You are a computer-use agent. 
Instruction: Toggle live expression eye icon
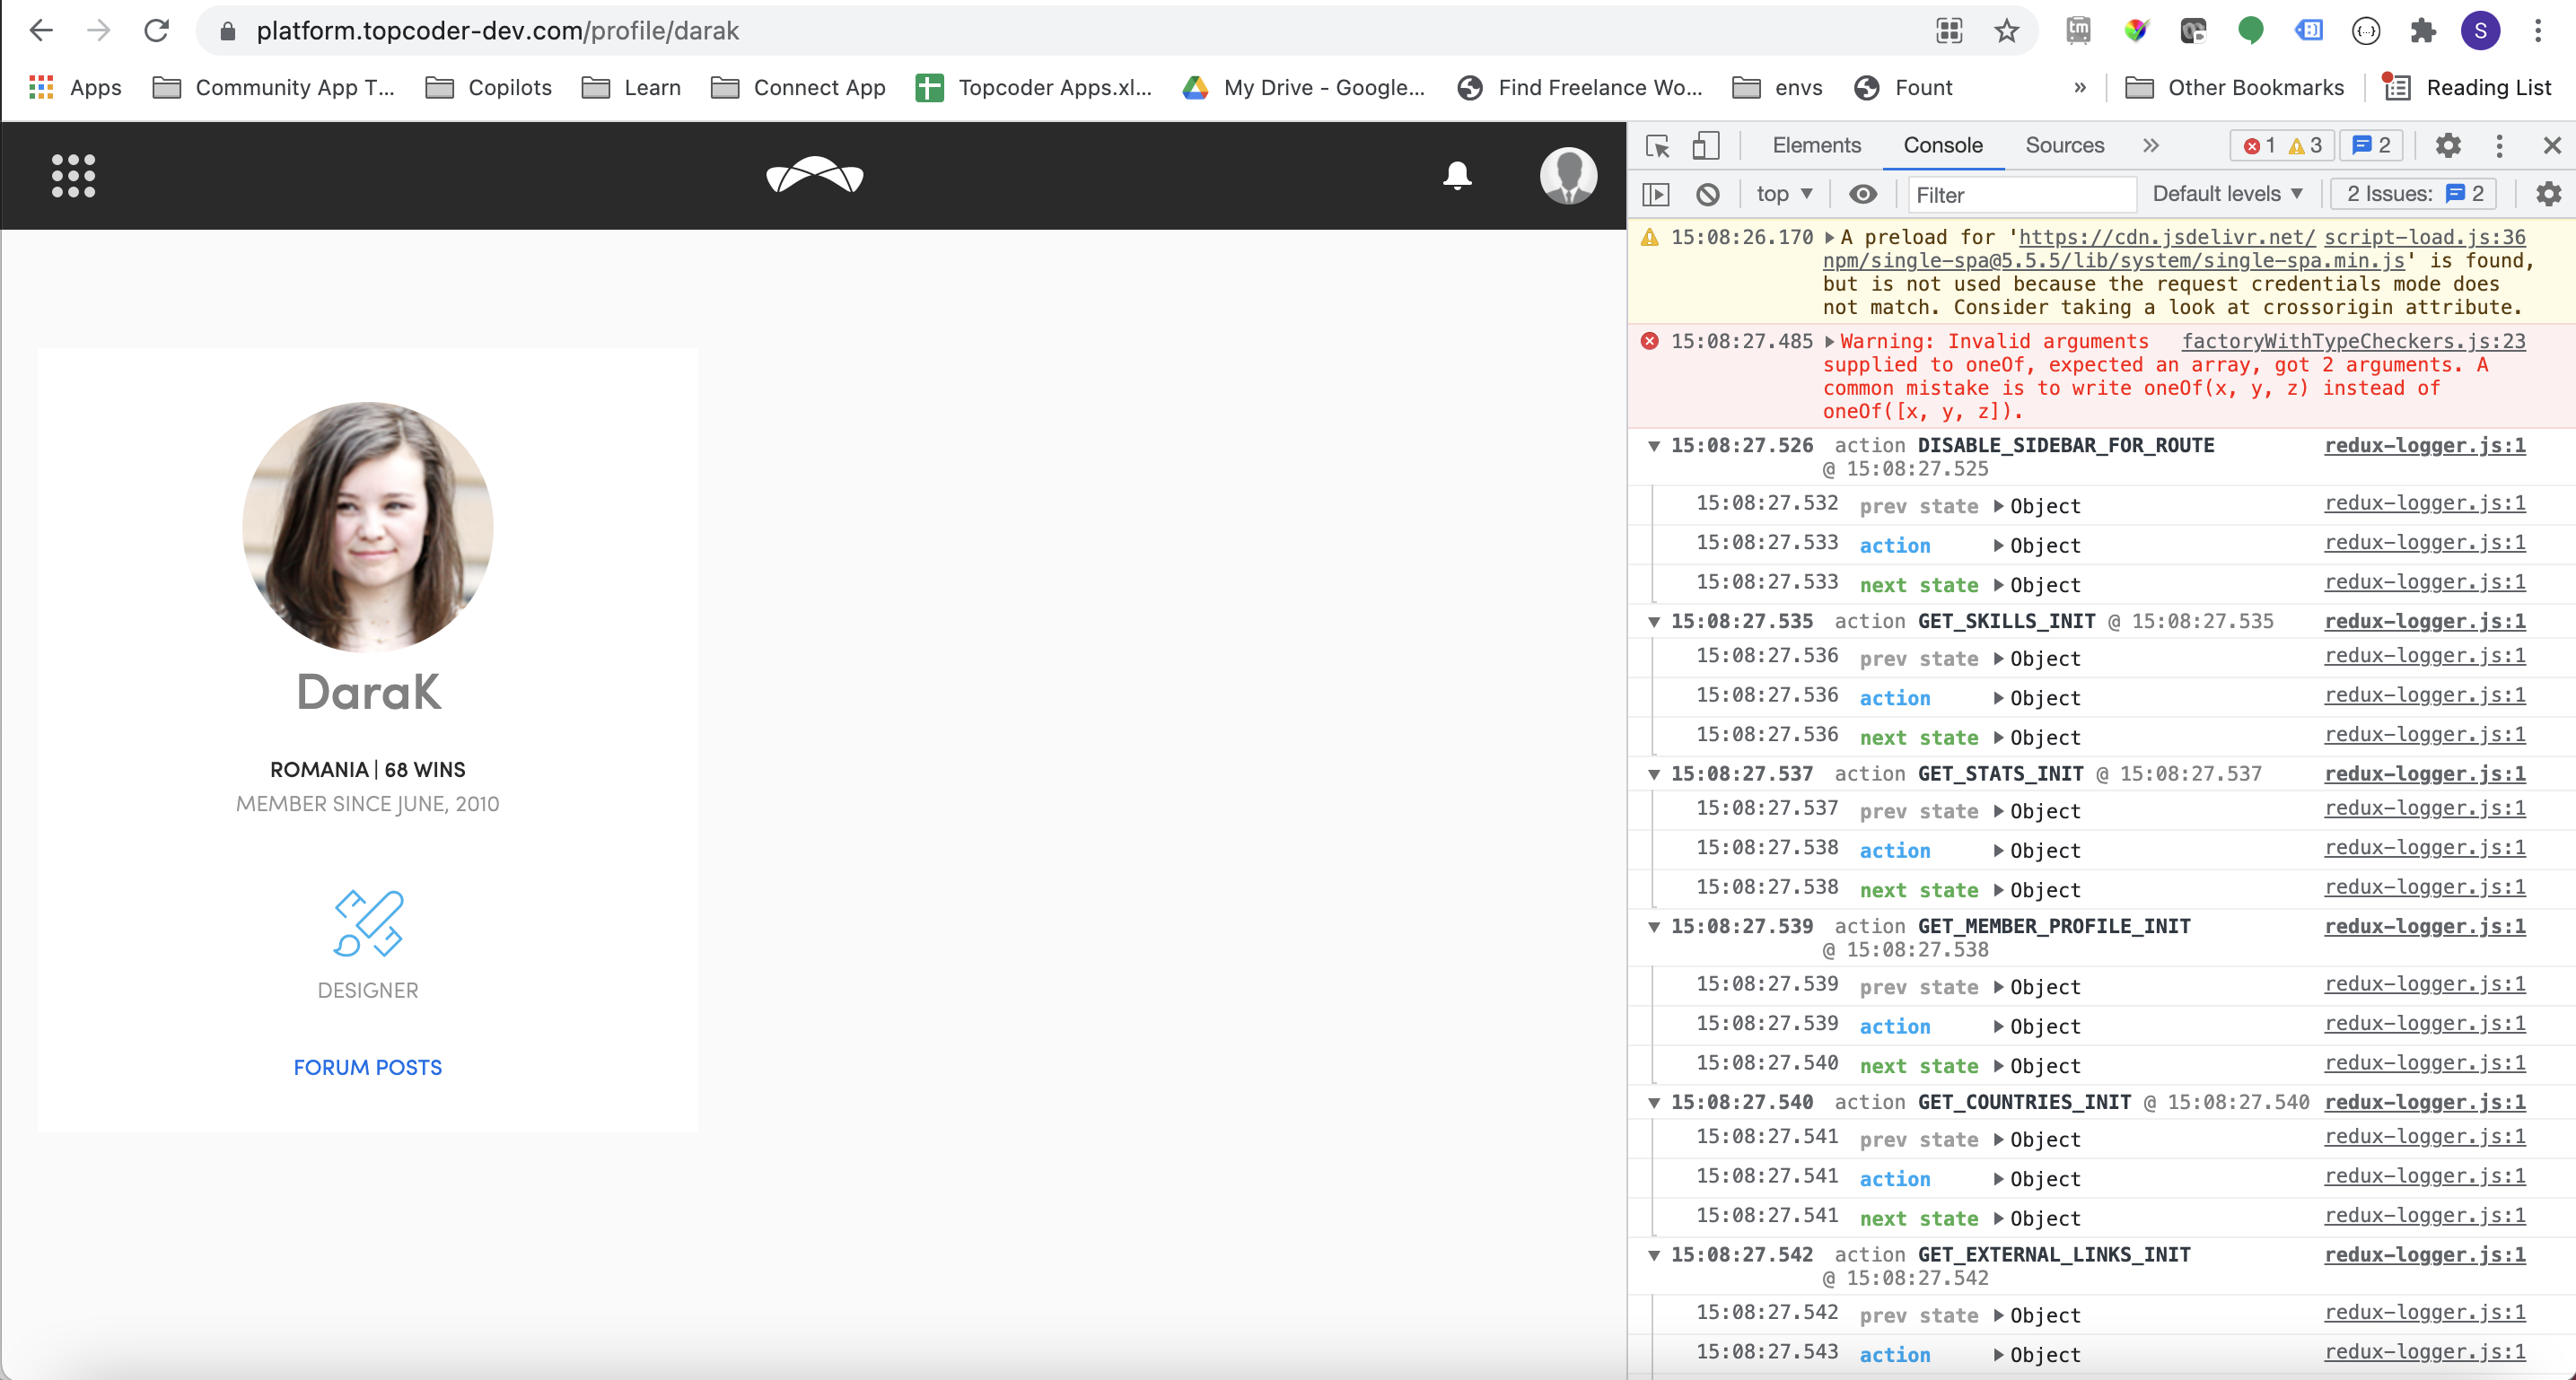[1862, 194]
